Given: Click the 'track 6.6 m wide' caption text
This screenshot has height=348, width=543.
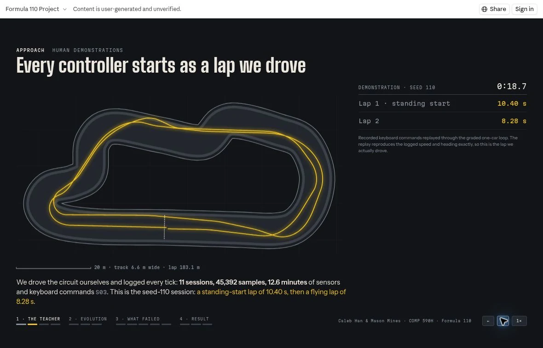Looking at the screenshot, I should 137,268.
